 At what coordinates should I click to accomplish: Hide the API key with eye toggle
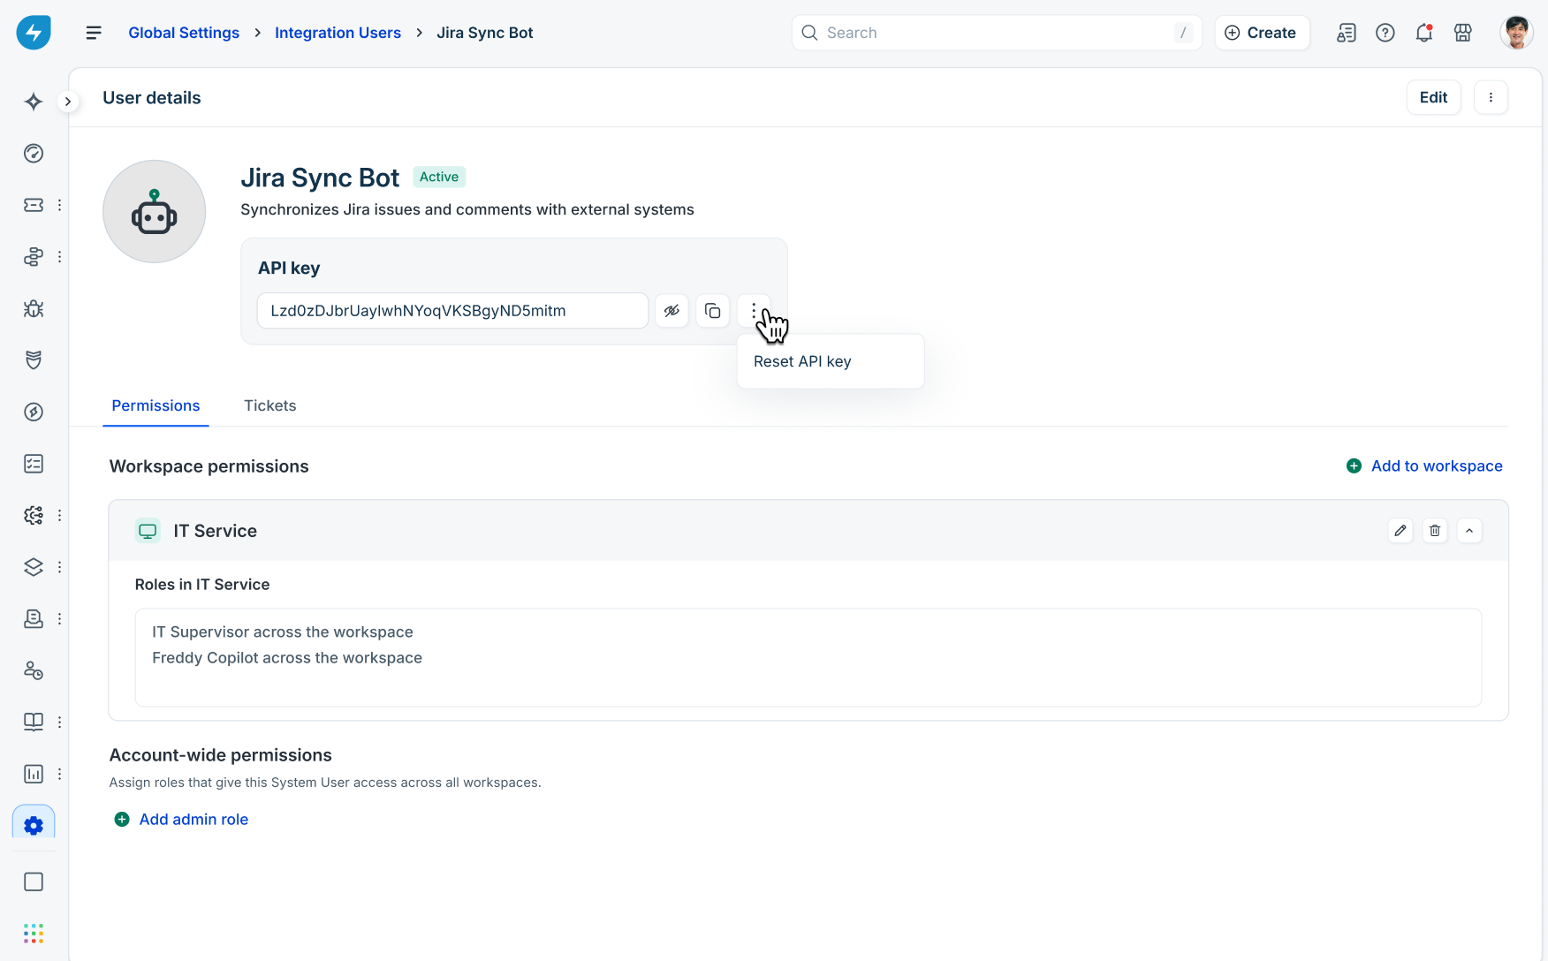[672, 311]
